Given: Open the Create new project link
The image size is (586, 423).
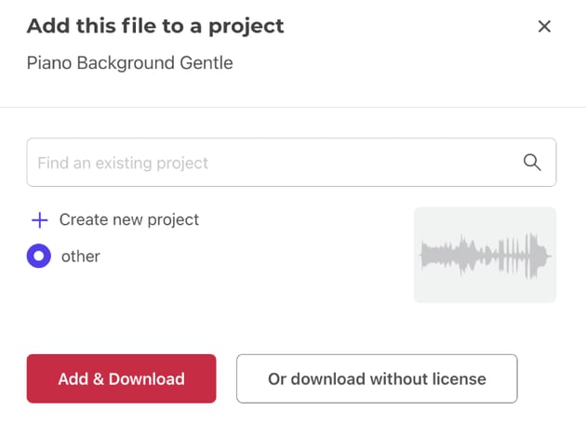Looking at the screenshot, I should (128, 220).
